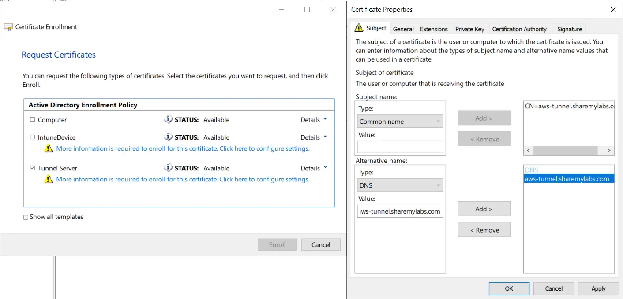Check the IntuneDevice certificate checkbox

click(x=32, y=137)
